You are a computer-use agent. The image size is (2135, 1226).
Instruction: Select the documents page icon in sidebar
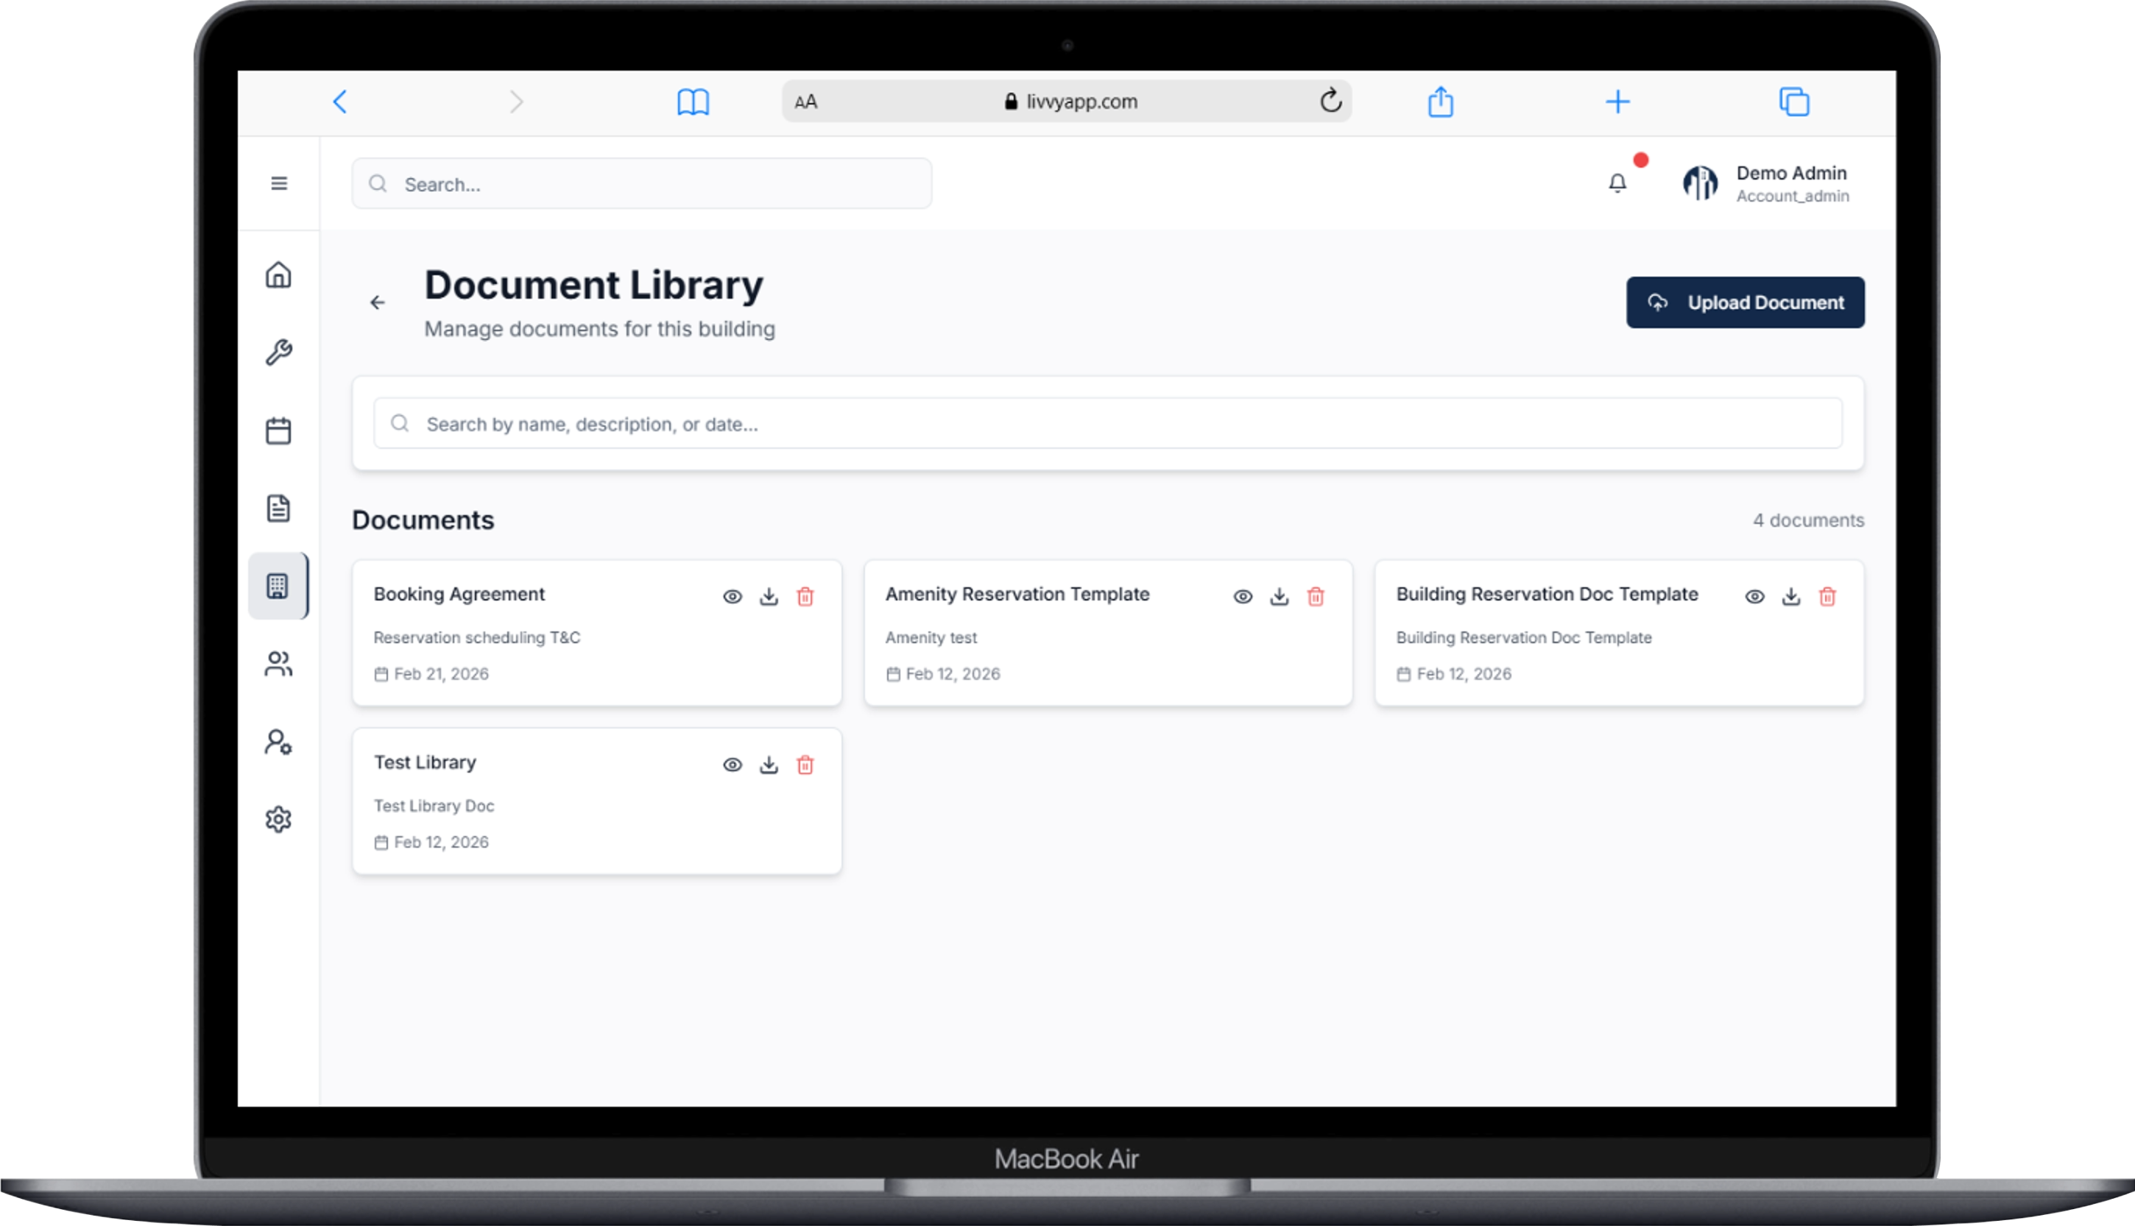click(279, 508)
